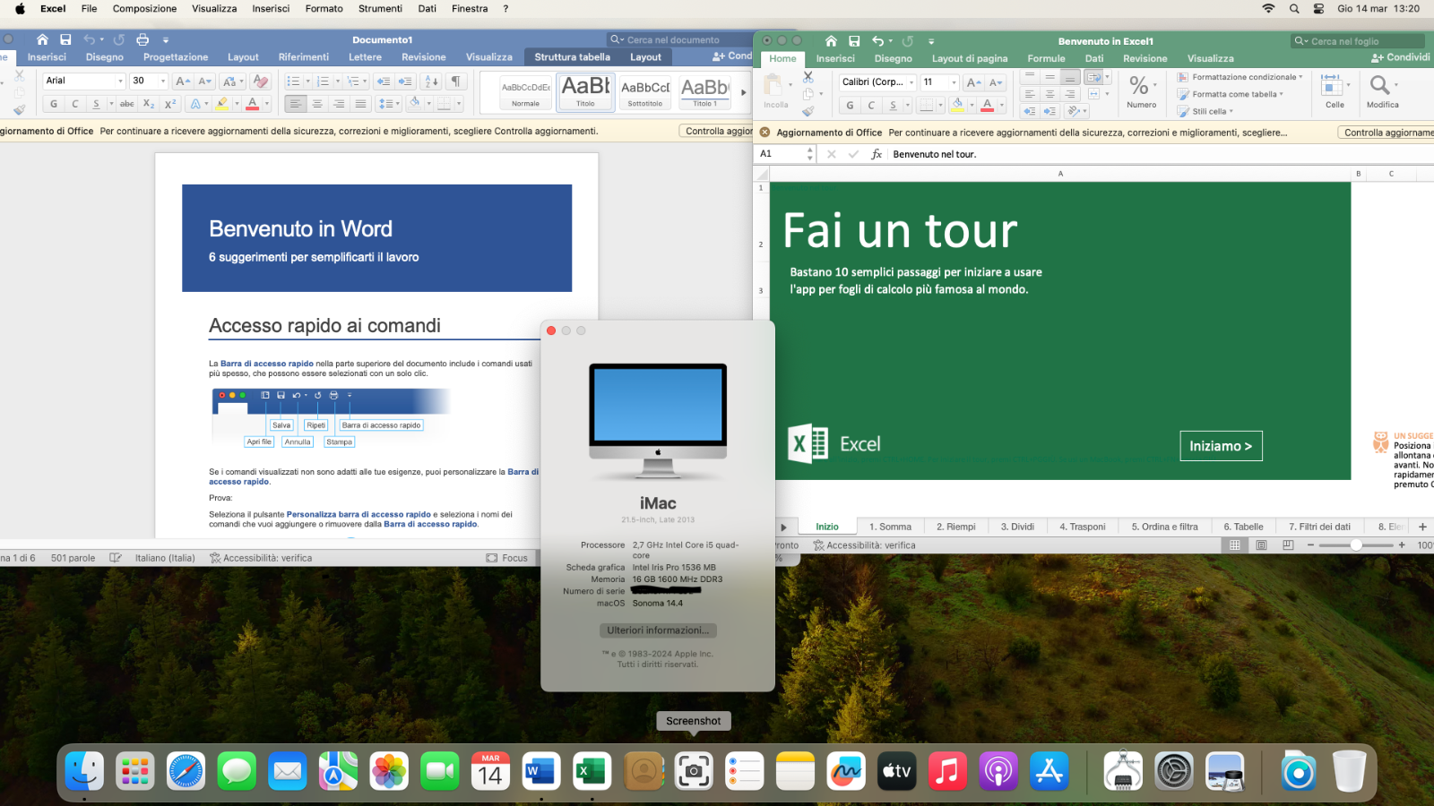This screenshot has width=1434, height=806.
Task: Switch to Progettazione tab in Word
Action: [x=176, y=57]
